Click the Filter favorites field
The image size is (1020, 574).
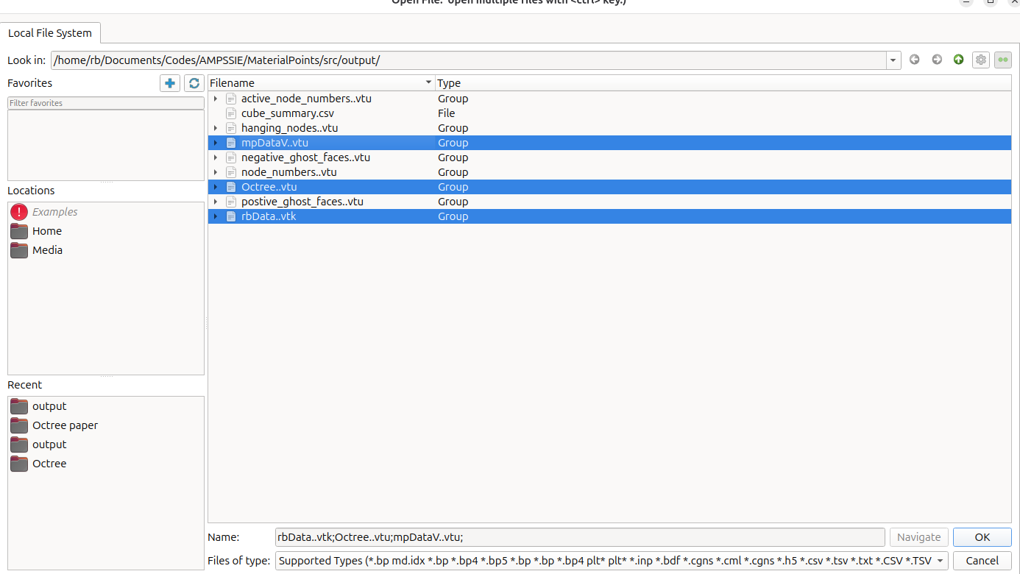(x=106, y=103)
